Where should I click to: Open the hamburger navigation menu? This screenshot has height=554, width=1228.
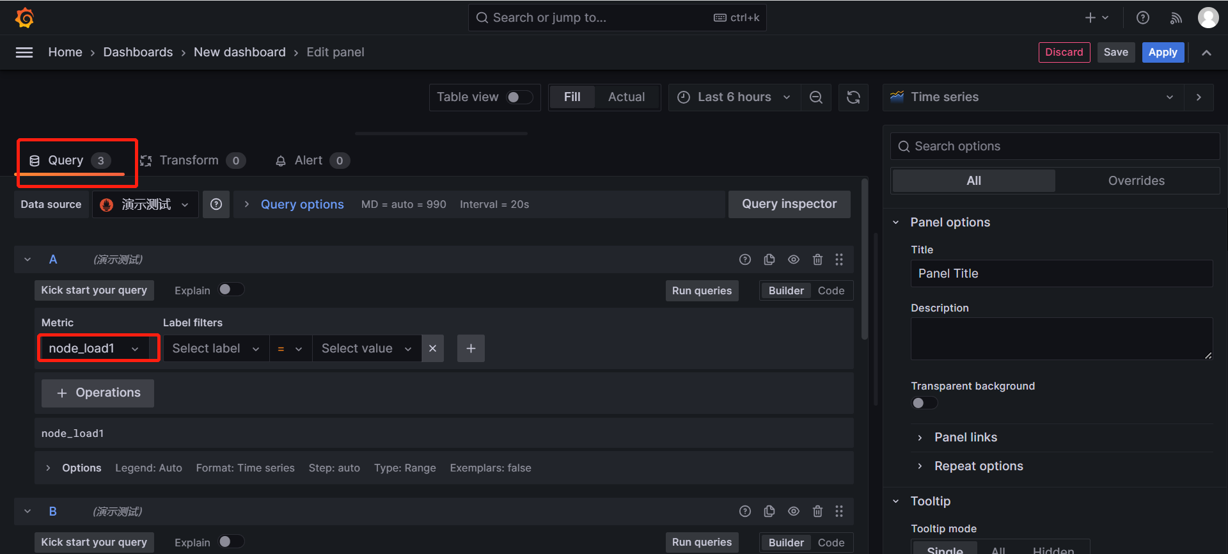tap(24, 52)
